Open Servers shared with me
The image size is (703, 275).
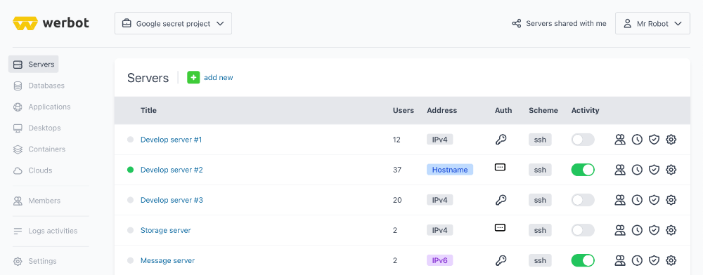pyautogui.click(x=559, y=23)
